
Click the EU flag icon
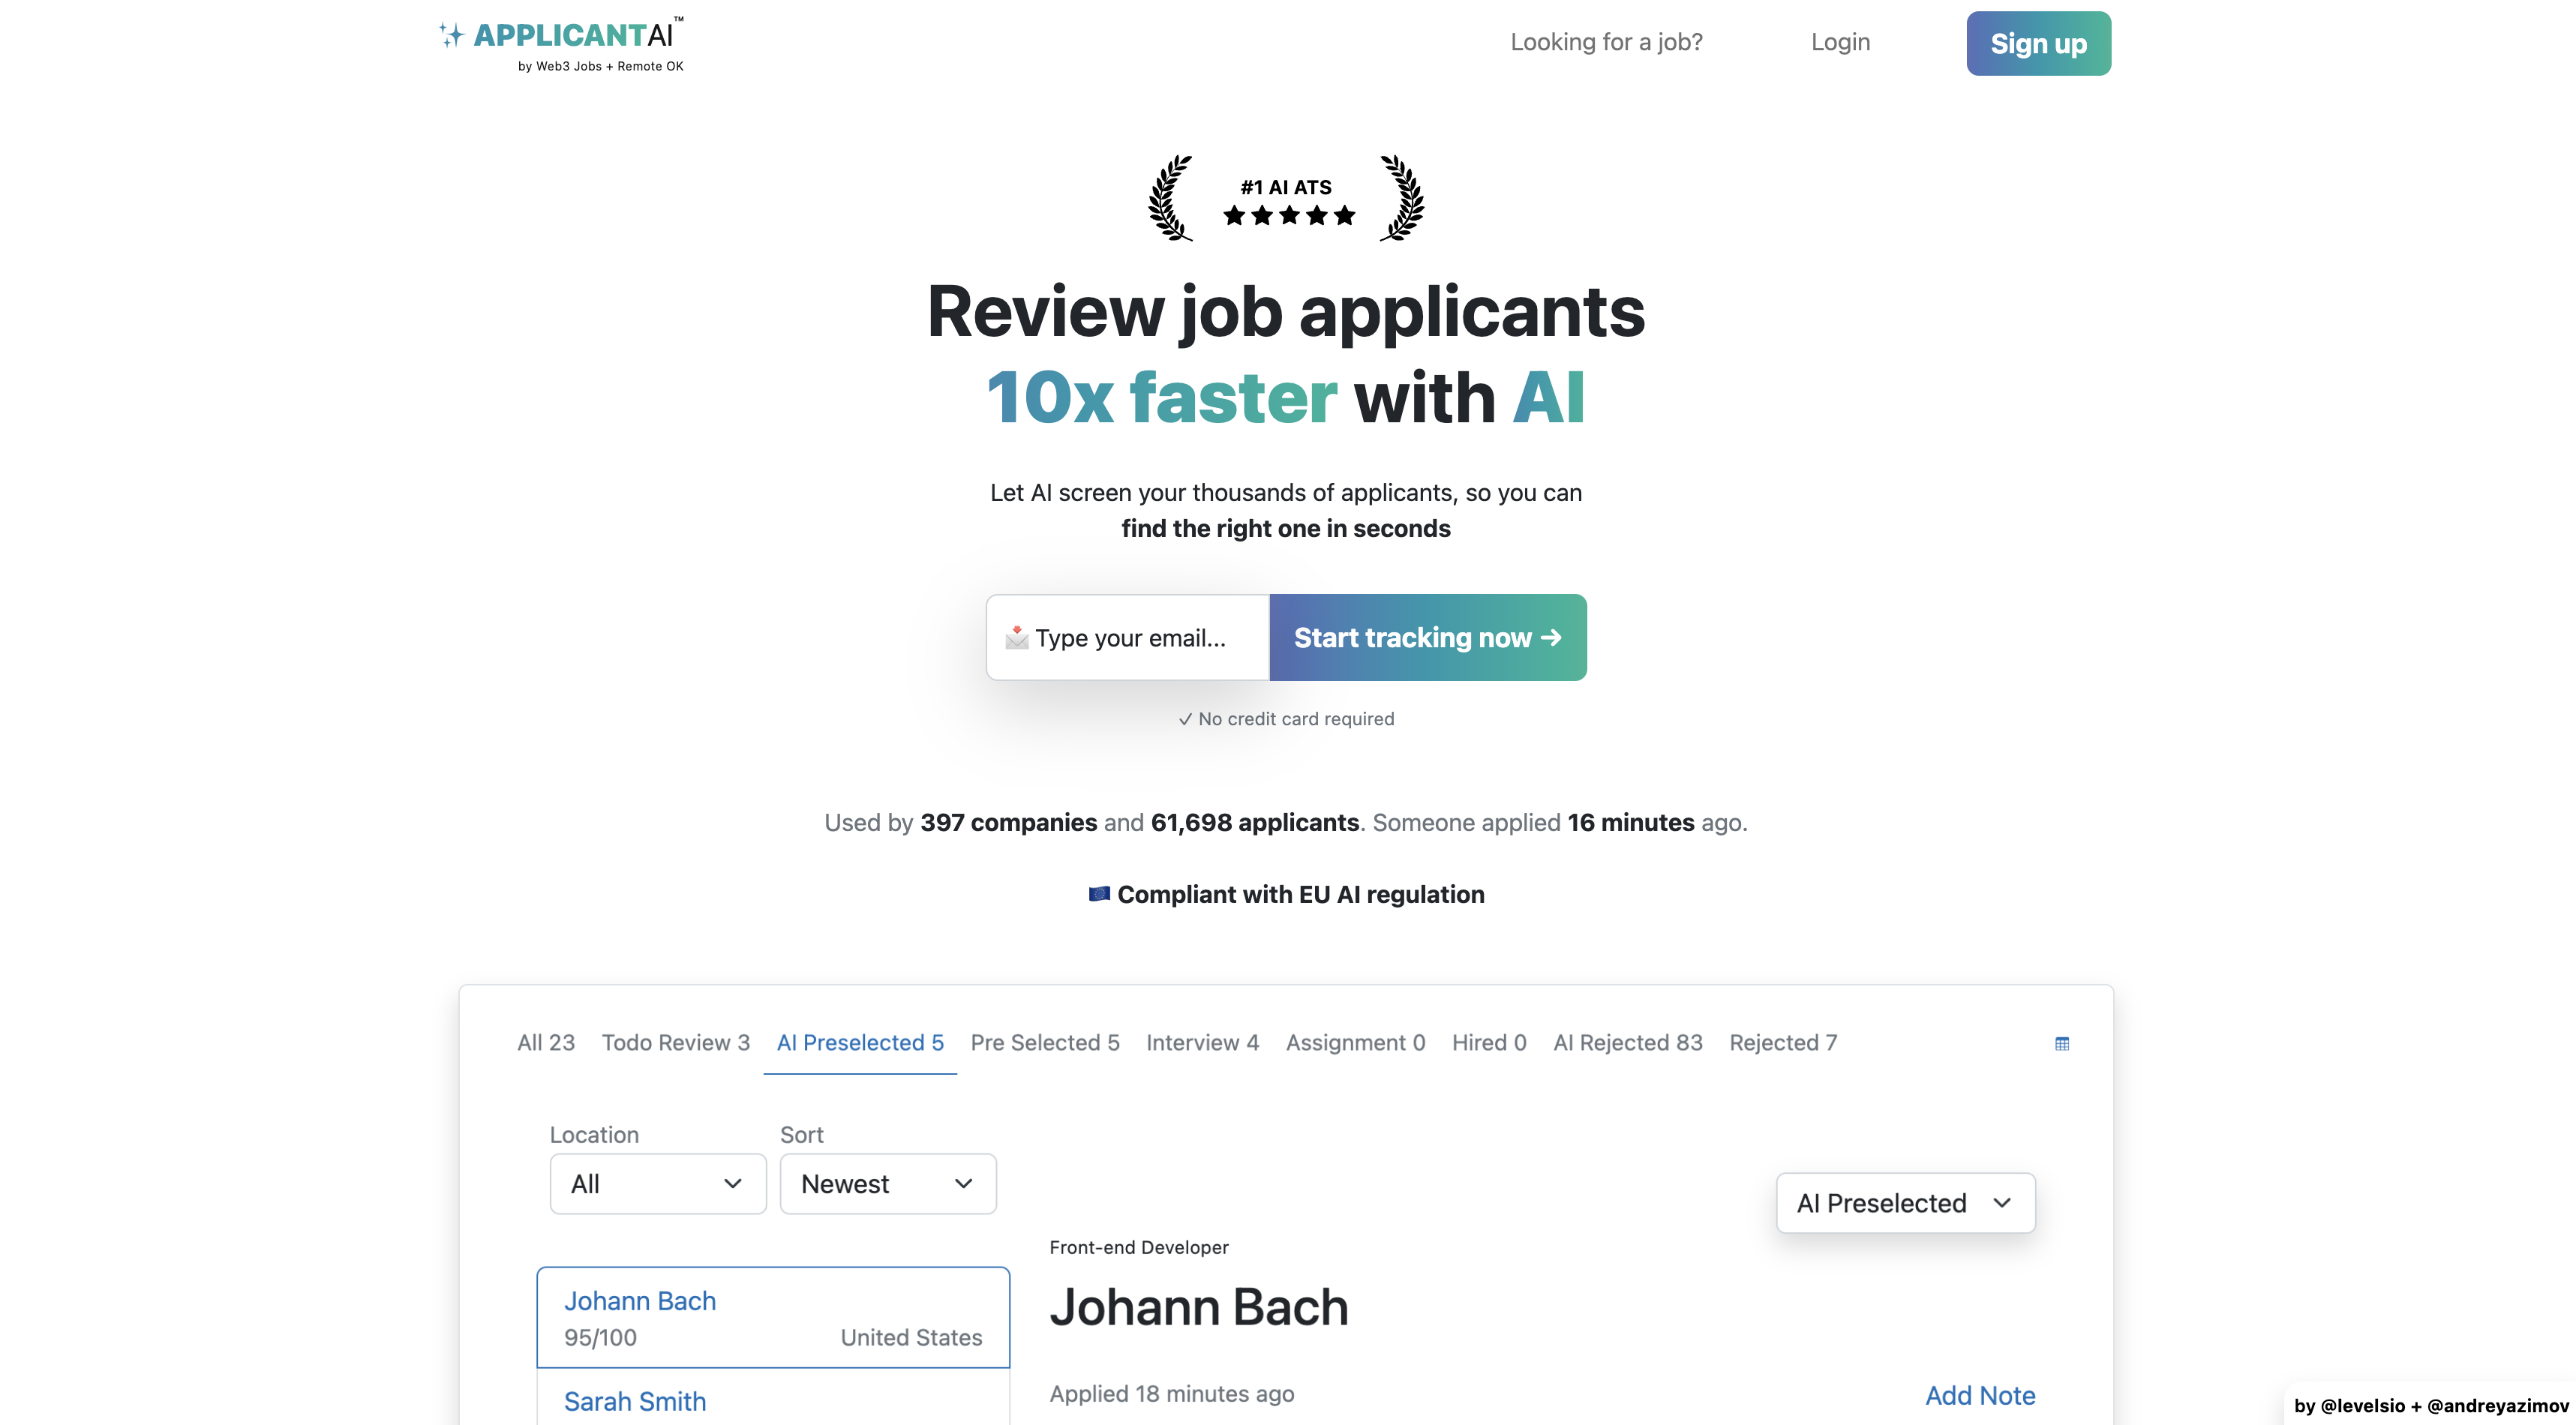click(1099, 894)
